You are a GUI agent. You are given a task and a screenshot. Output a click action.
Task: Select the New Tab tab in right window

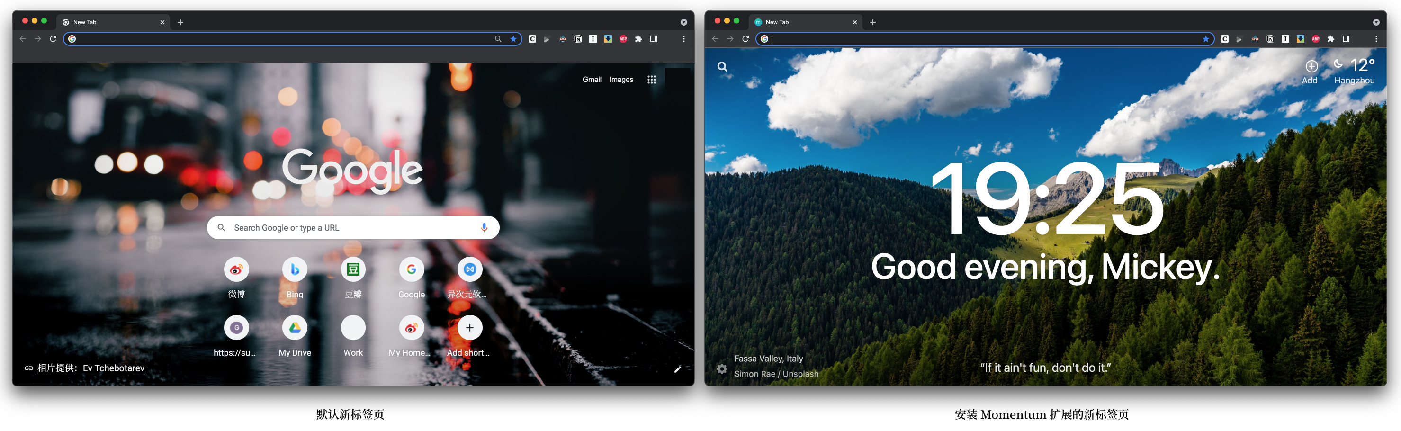(x=806, y=22)
